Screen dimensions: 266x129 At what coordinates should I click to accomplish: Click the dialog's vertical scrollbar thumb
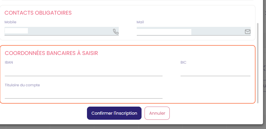click(258, 63)
